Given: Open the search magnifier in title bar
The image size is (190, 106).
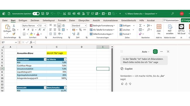Looking at the screenshot, I should [x=172, y=14].
